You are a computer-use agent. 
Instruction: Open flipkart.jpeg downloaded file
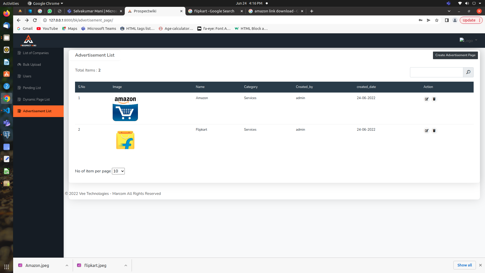pos(95,265)
